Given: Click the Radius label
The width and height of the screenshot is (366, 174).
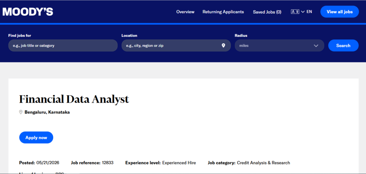Looking at the screenshot, I should (241, 35).
